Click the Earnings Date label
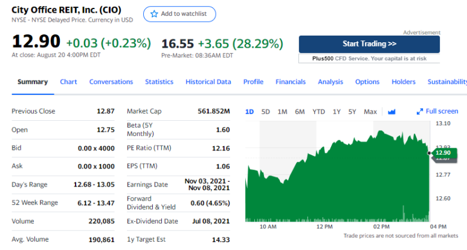Screen dimensions: 467x250 pos(147,185)
